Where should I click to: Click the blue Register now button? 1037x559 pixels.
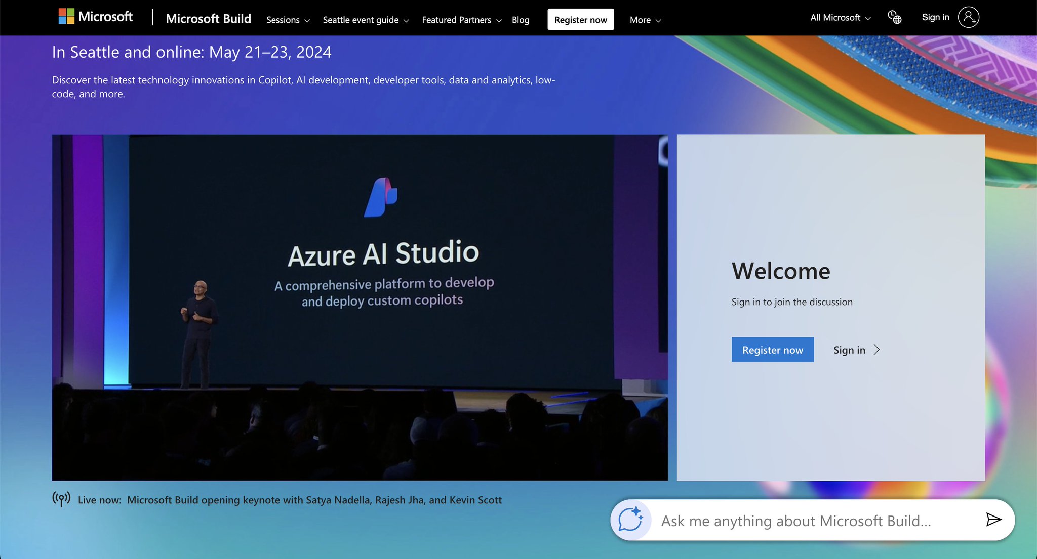(773, 350)
